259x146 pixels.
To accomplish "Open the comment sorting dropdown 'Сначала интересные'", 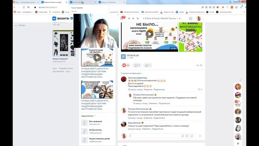I will [132, 73].
